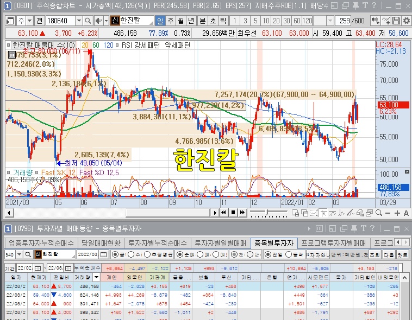Select 일 daily period toggle
The image size is (412, 320).
pyautogui.click(x=160, y=21)
